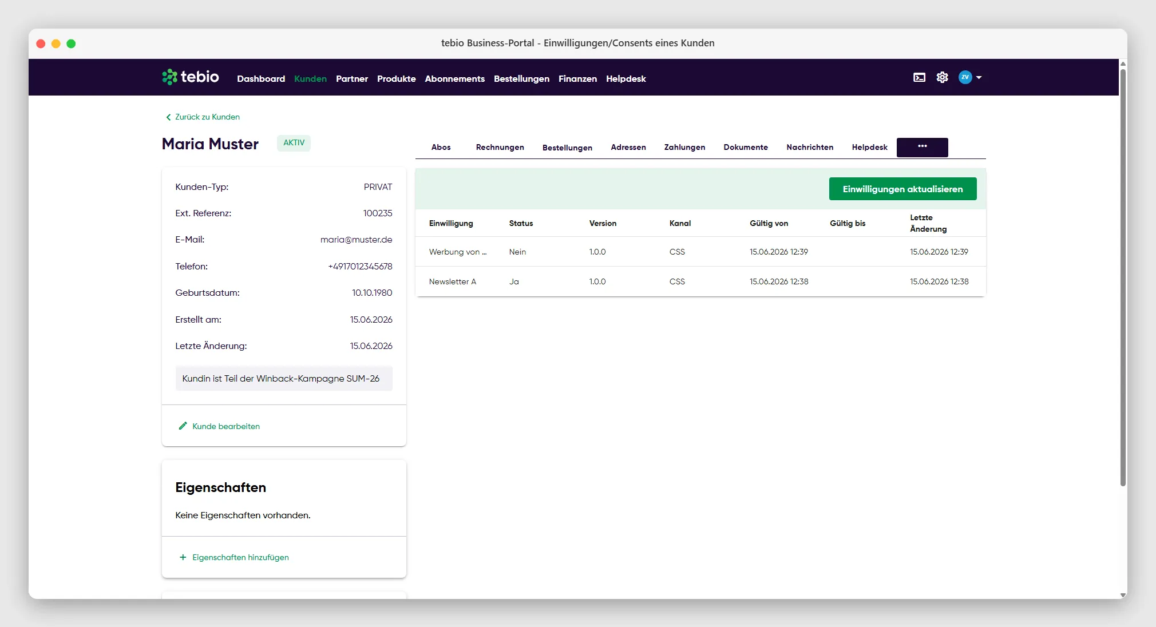The height and width of the screenshot is (627, 1156).
Task: Switch to the Dokumente tab
Action: (x=745, y=147)
